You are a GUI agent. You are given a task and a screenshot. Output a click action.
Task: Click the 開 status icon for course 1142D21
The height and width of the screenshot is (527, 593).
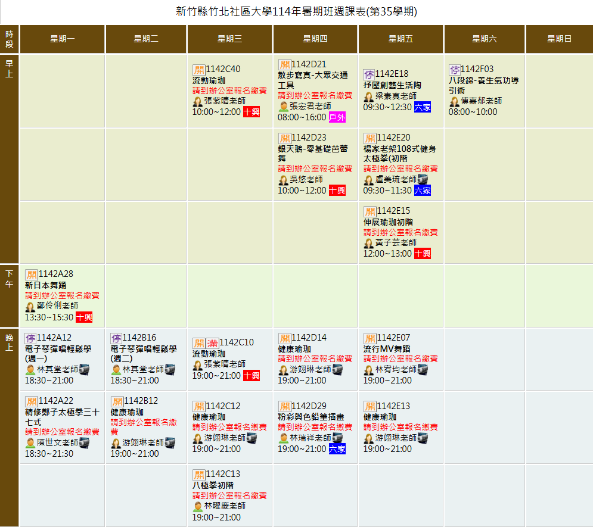[284, 64]
